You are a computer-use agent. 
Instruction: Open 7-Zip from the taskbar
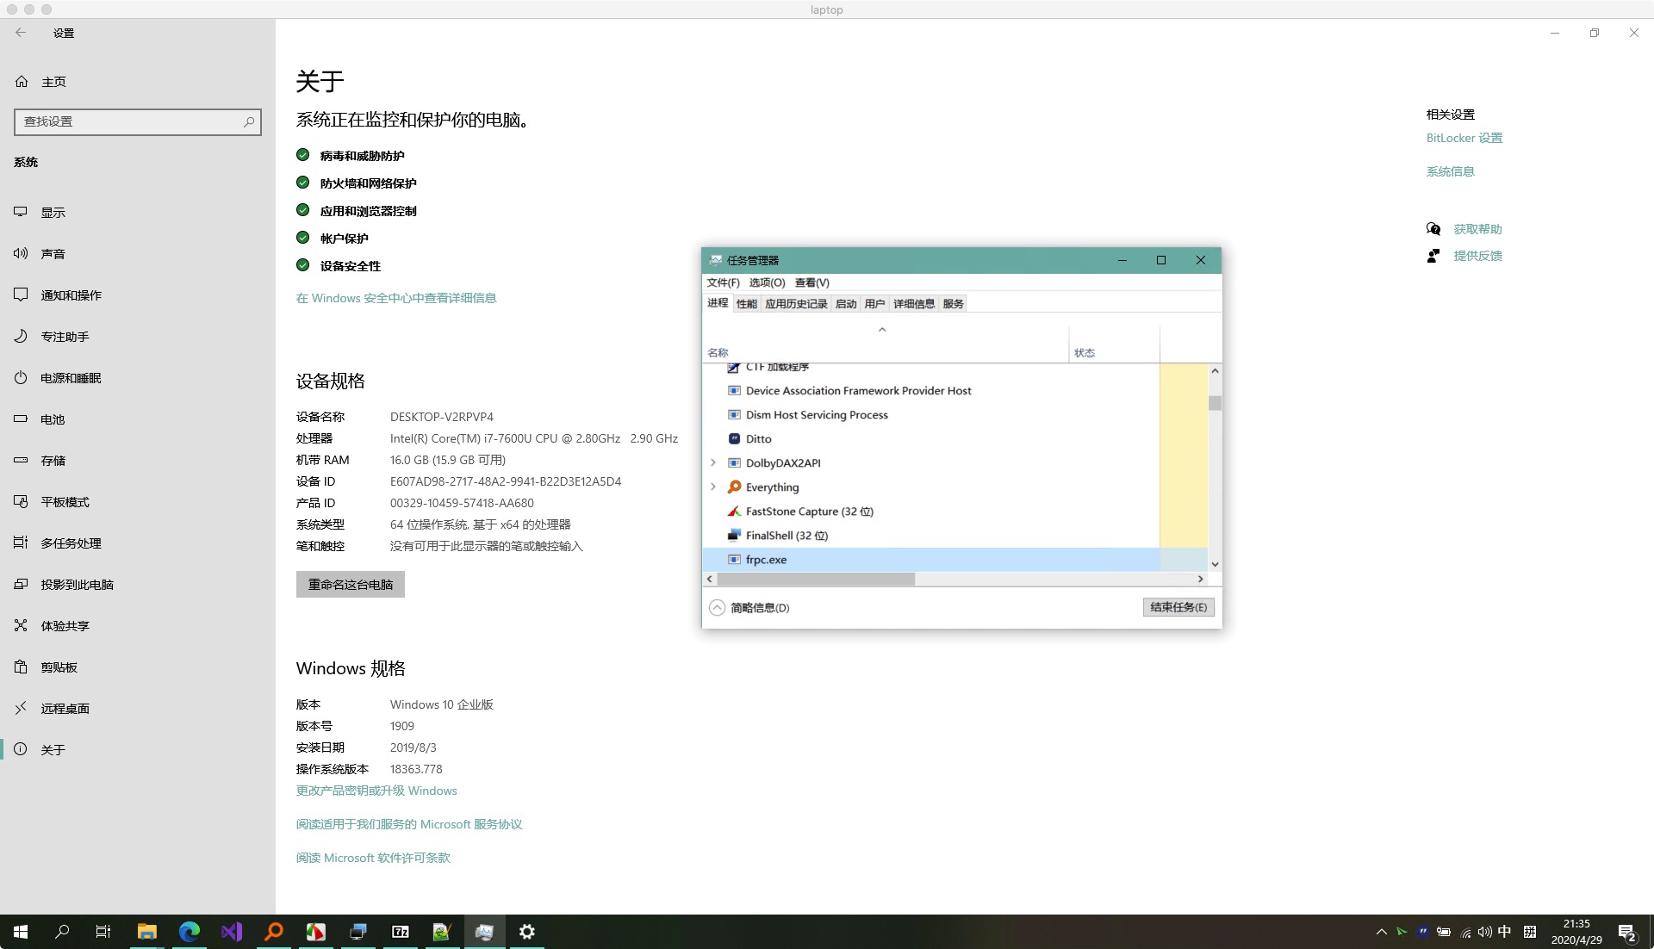[x=401, y=932]
